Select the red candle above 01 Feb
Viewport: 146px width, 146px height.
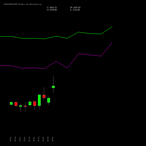(x=44, y=96)
